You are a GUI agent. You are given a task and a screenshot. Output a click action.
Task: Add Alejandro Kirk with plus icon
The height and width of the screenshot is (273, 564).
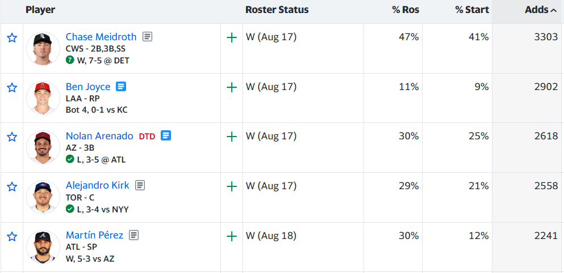(x=232, y=186)
